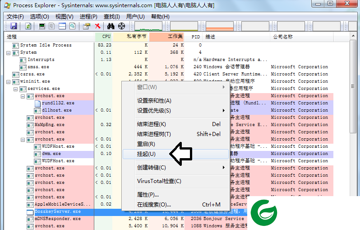Click the Interrupts process icon
The width and height of the screenshot is (360, 230).
23,60
